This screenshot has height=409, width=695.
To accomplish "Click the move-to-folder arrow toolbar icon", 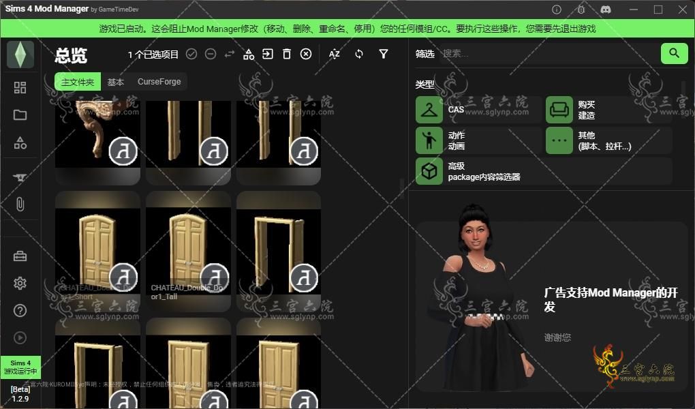I will [x=268, y=54].
